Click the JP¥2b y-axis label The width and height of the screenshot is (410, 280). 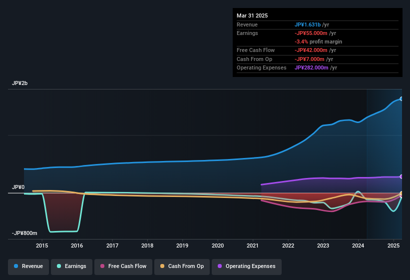(19, 83)
